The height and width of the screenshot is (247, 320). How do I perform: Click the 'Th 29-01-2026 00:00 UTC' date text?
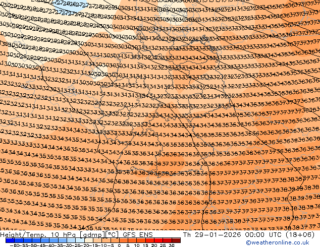click(232, 235)
